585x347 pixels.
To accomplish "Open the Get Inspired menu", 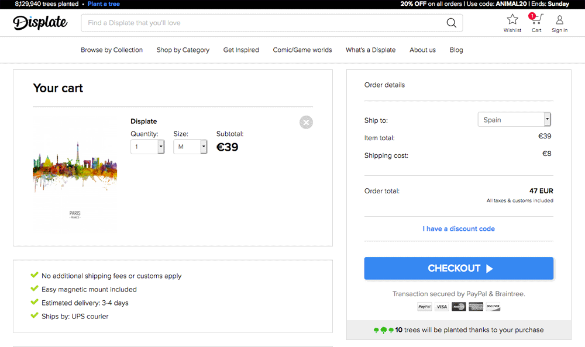I will click(x=241, y=50).
